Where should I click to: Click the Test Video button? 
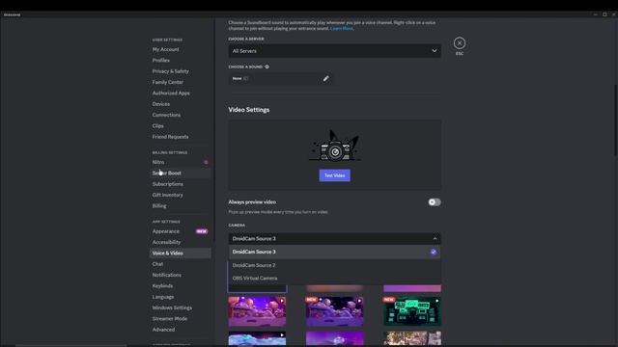(335, 175)
